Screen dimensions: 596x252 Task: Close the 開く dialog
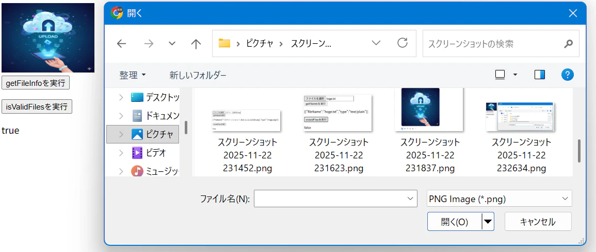(573, 13)
